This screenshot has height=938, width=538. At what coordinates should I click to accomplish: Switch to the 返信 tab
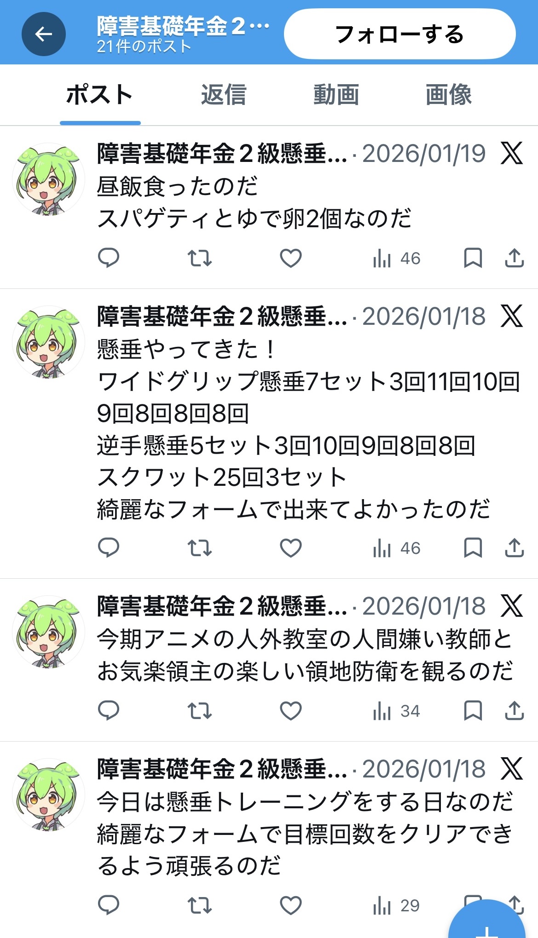click(x=224, y=95)
